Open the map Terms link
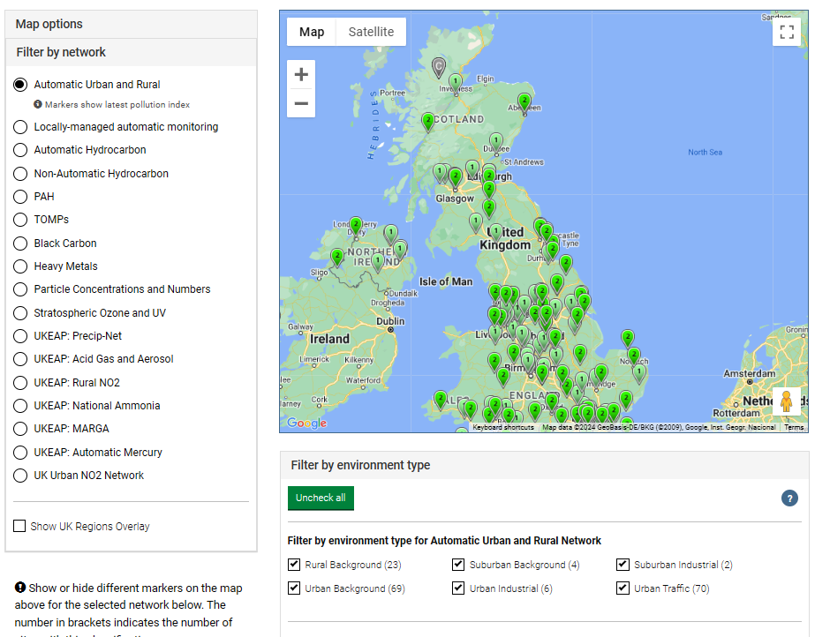 794,428
